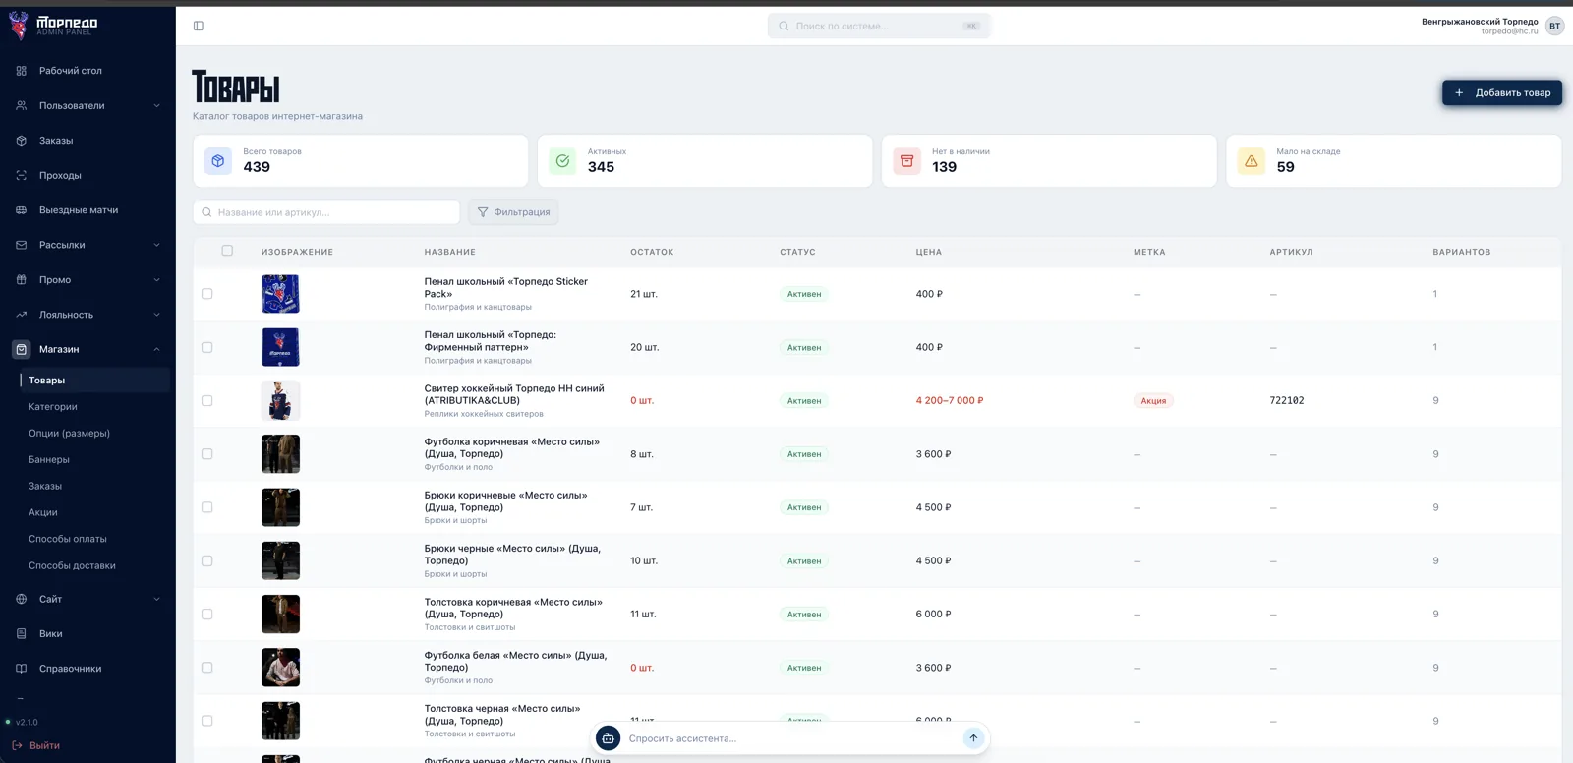This screenshot has height=763, width=1573.
Task: Open the Товары submenu item
Action: click(94, 381)
